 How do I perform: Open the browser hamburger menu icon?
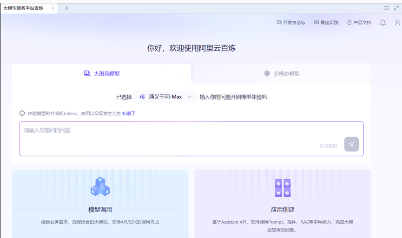387,8
